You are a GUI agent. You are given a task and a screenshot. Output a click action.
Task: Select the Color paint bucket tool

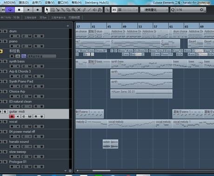click(x=100, y=10)
